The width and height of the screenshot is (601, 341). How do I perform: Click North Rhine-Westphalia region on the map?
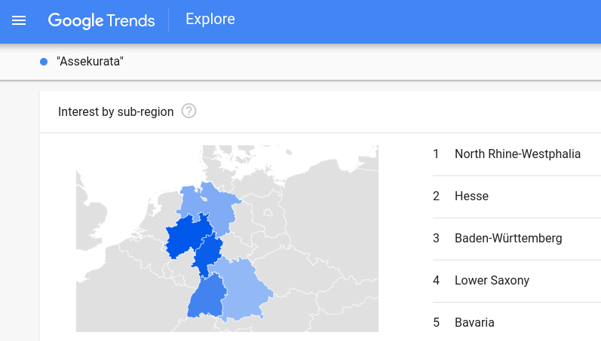[x=183, y=238]
